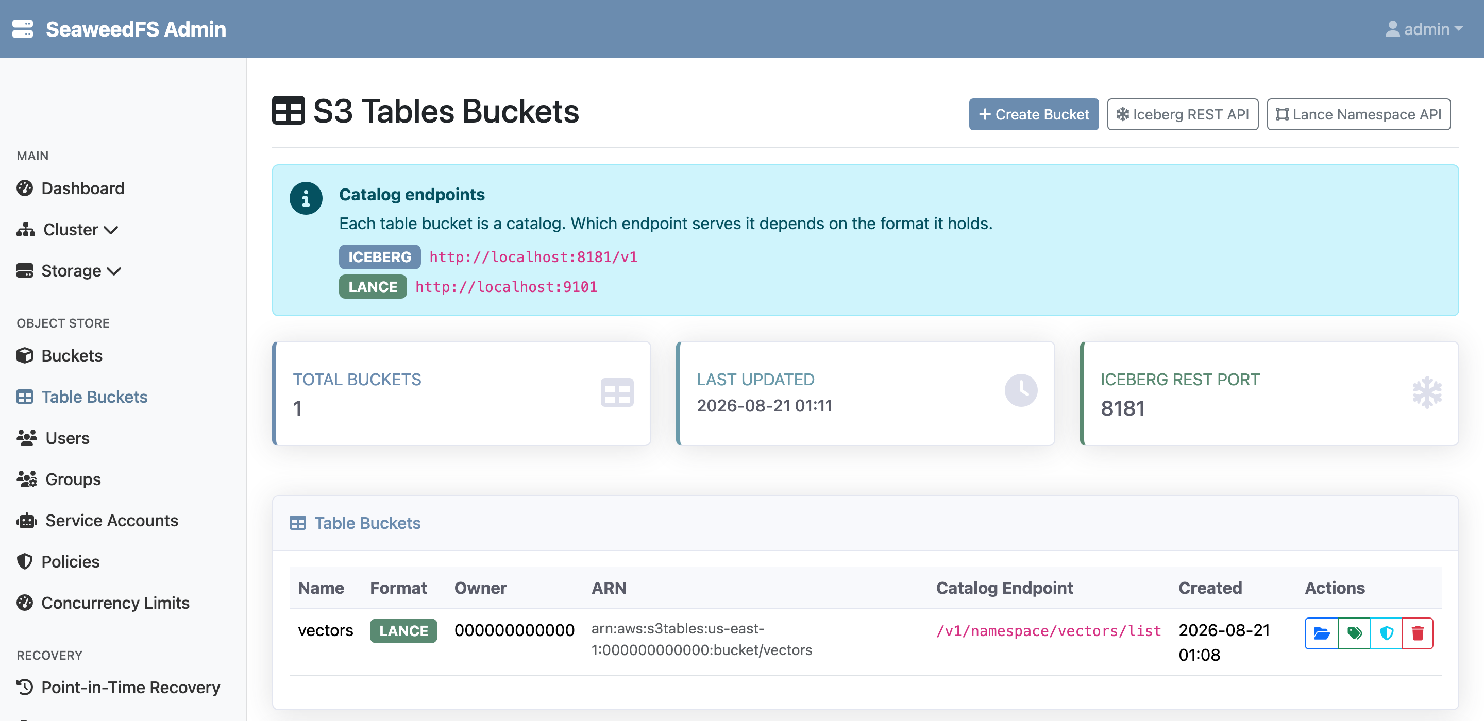Click the Groups people-gear icon
The width and height of the screenshot is (1484, 721).
[26, 479]
